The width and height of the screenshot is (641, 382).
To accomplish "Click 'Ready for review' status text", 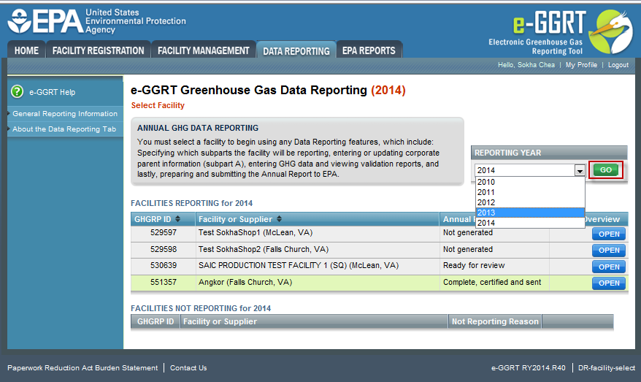I will [x=474, y=265].
